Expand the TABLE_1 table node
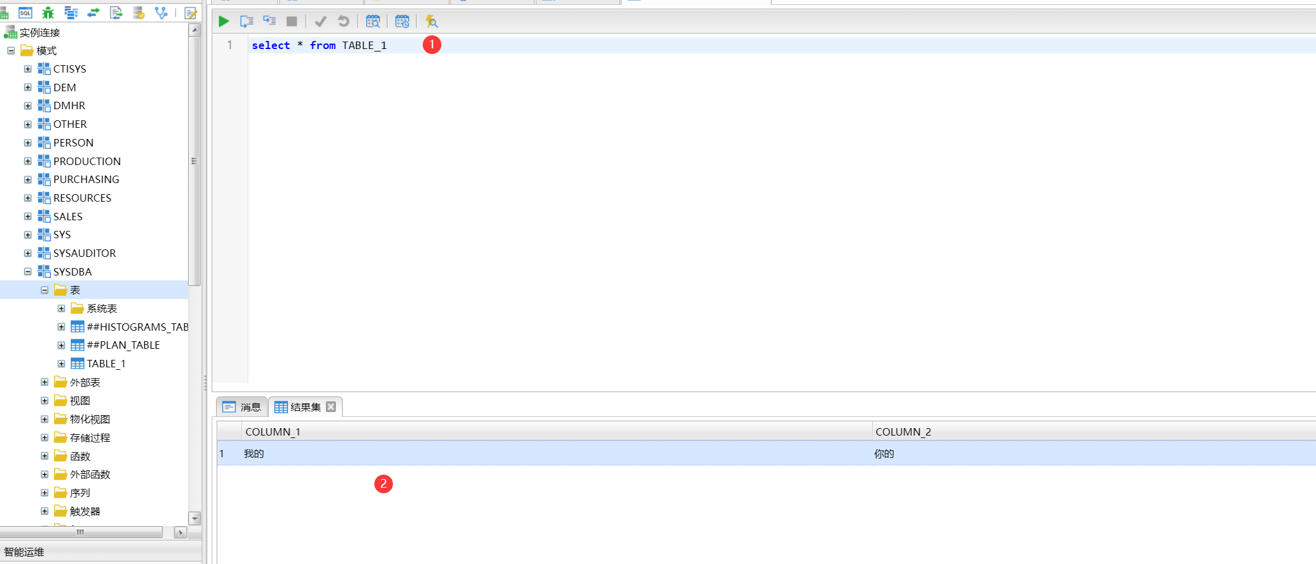The height and width of the screenshot is (564, 1316). click(x=61, y=364)
